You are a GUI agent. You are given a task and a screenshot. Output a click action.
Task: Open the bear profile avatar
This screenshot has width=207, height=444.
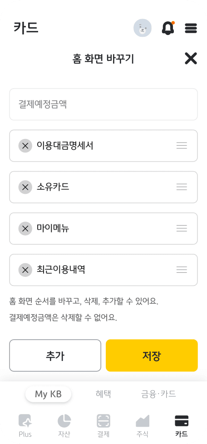point(143,28)
